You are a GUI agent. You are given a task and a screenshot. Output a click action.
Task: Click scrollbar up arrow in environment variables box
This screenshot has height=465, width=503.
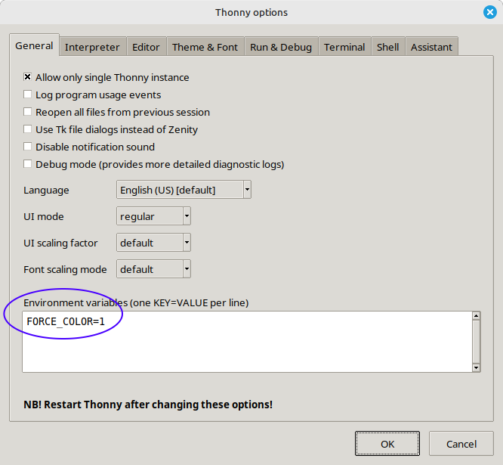coord(477,316)
